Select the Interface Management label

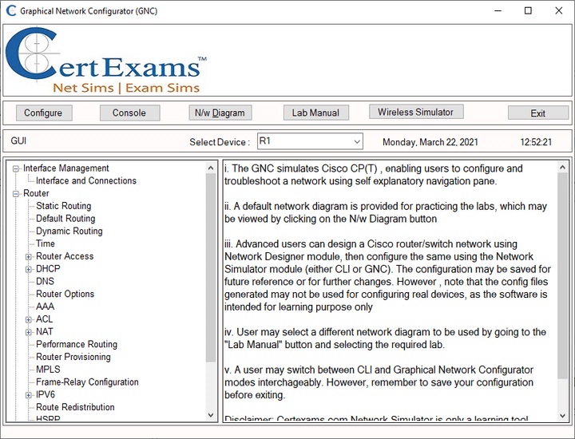pos(66,168)
